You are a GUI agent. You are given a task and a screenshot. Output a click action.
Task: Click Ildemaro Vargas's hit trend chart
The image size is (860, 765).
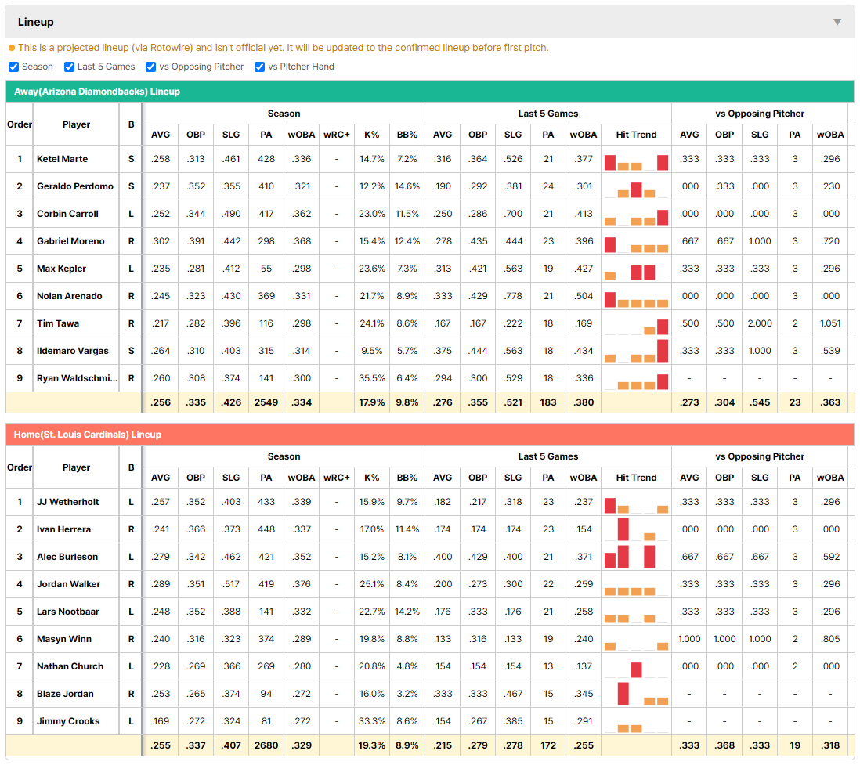click(636, 352)
